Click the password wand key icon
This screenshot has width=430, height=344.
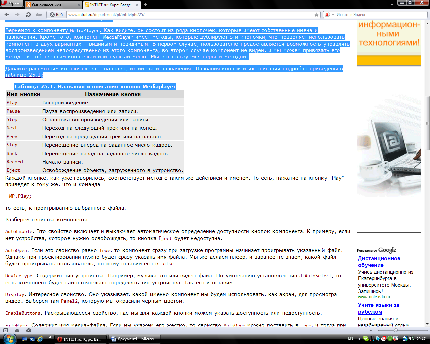[39, 15]
